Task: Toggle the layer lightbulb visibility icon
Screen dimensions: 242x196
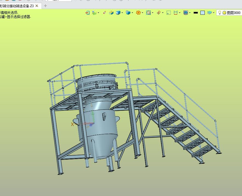Action: coord(220,13)
